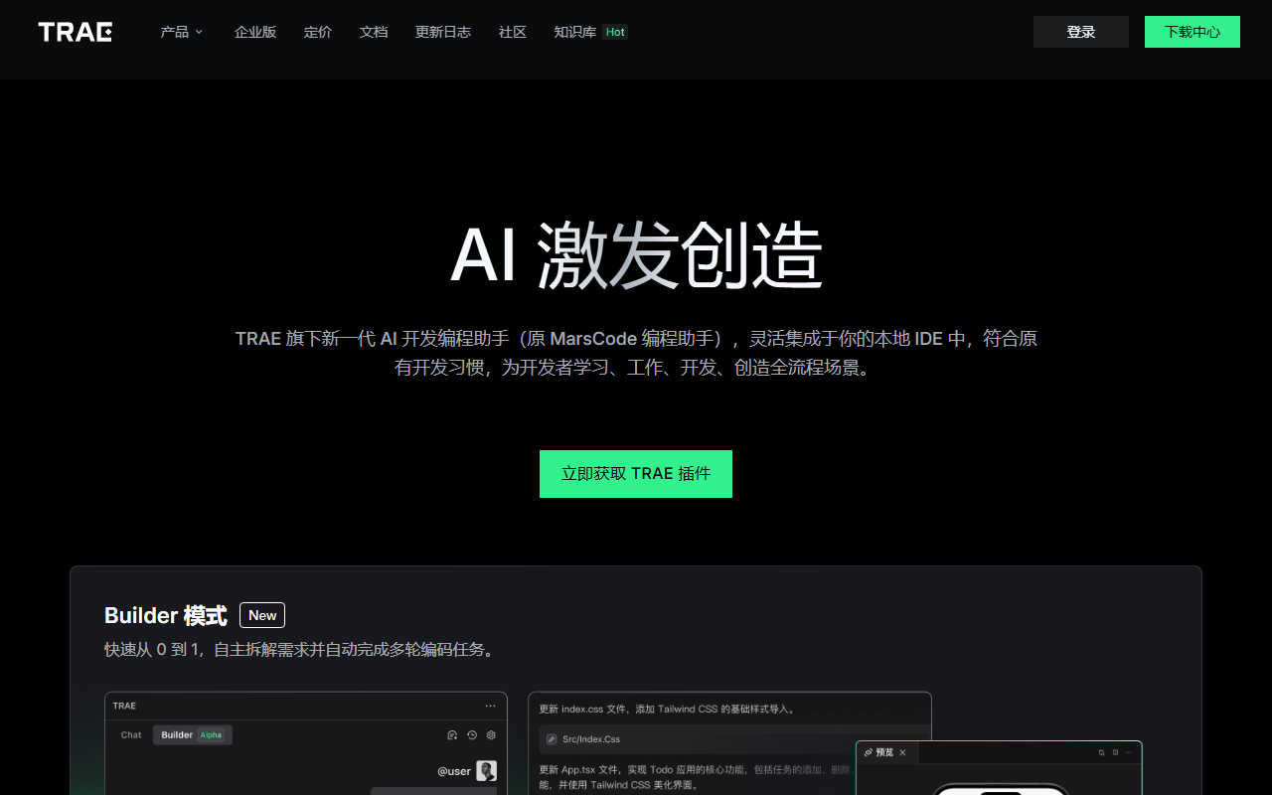The image size is (1272, 795).
Task: Open the three-dots menu in TRAE panel
Action: point(490,706)
